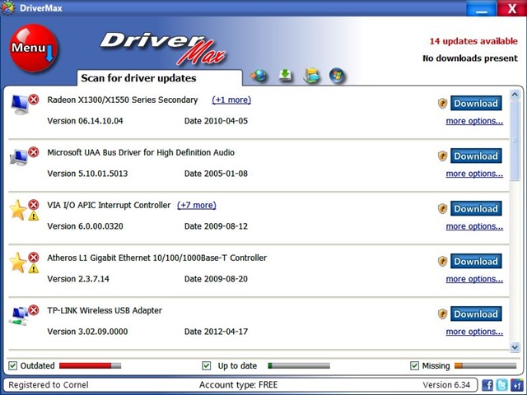This screenshot has width=527, height=395.
Task: Click the scrollbar up arrow
Action: click(515, 95)
